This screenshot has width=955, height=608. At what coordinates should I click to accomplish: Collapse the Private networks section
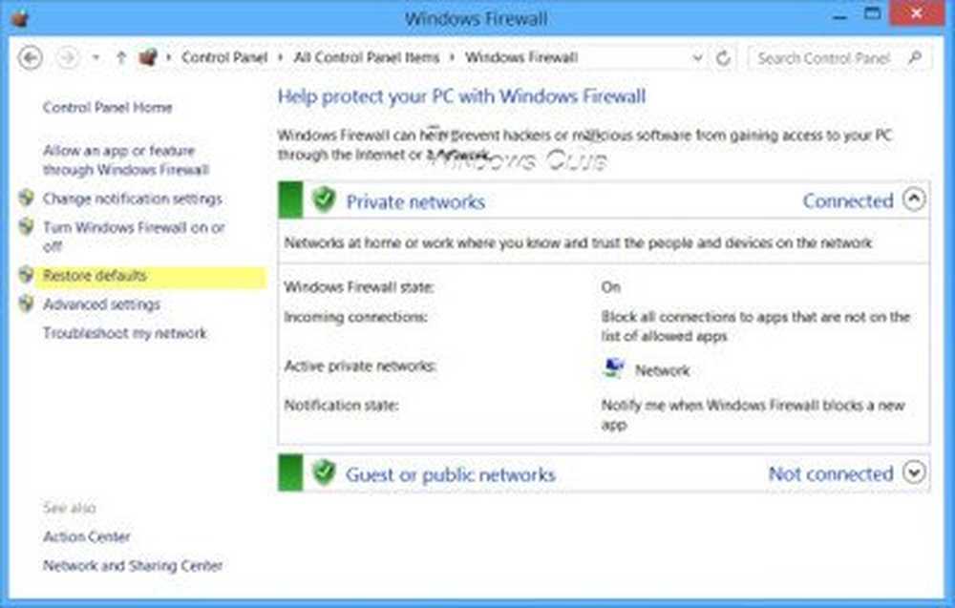click(914, 199)
